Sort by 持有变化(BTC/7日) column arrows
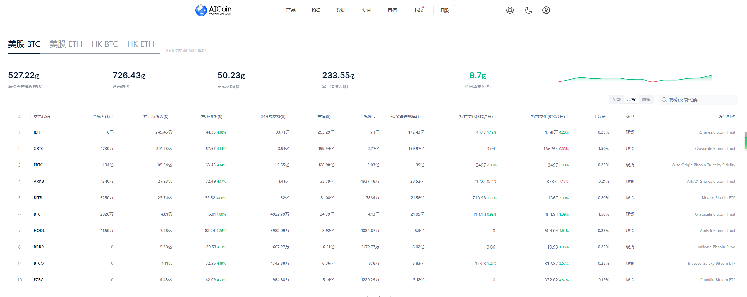 pos(567,117)
